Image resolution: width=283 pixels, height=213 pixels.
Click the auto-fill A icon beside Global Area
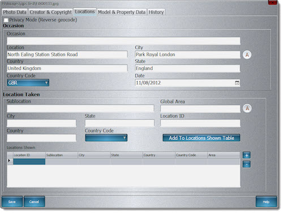247,108
